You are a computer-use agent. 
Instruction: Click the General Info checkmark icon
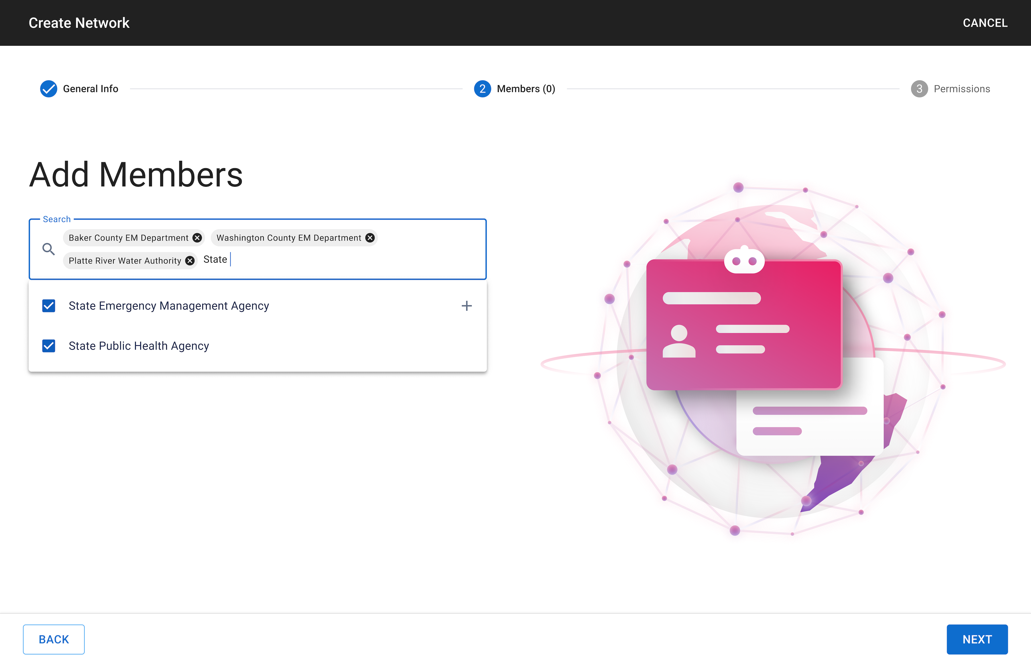tap(49, 89)
